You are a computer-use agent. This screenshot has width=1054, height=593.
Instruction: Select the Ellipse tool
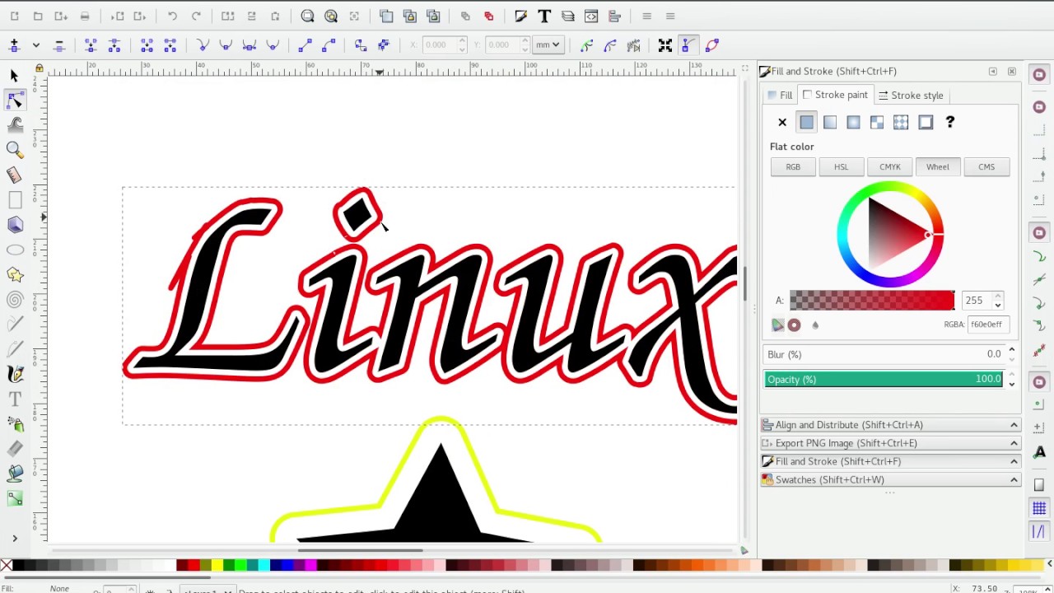point(15,250)
